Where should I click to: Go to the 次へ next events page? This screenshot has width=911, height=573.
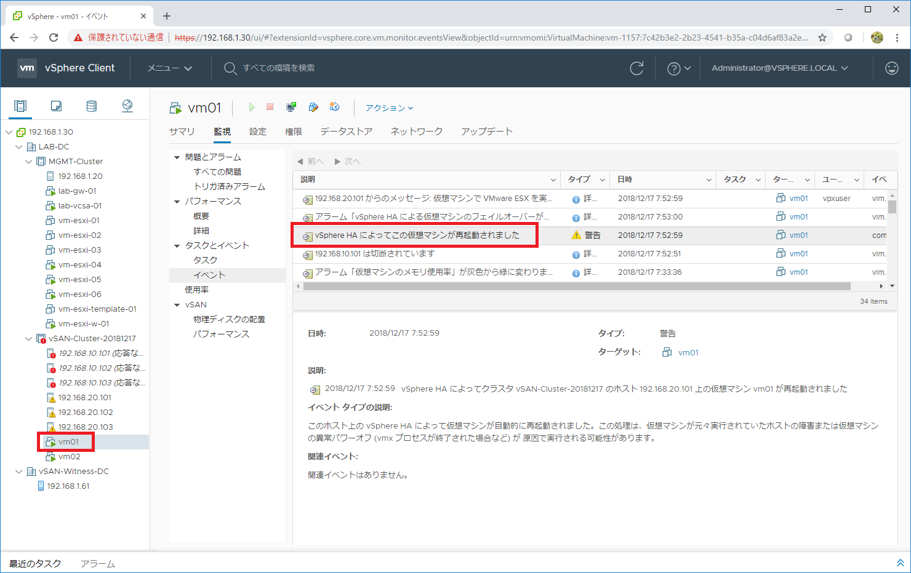pos(348,162)
